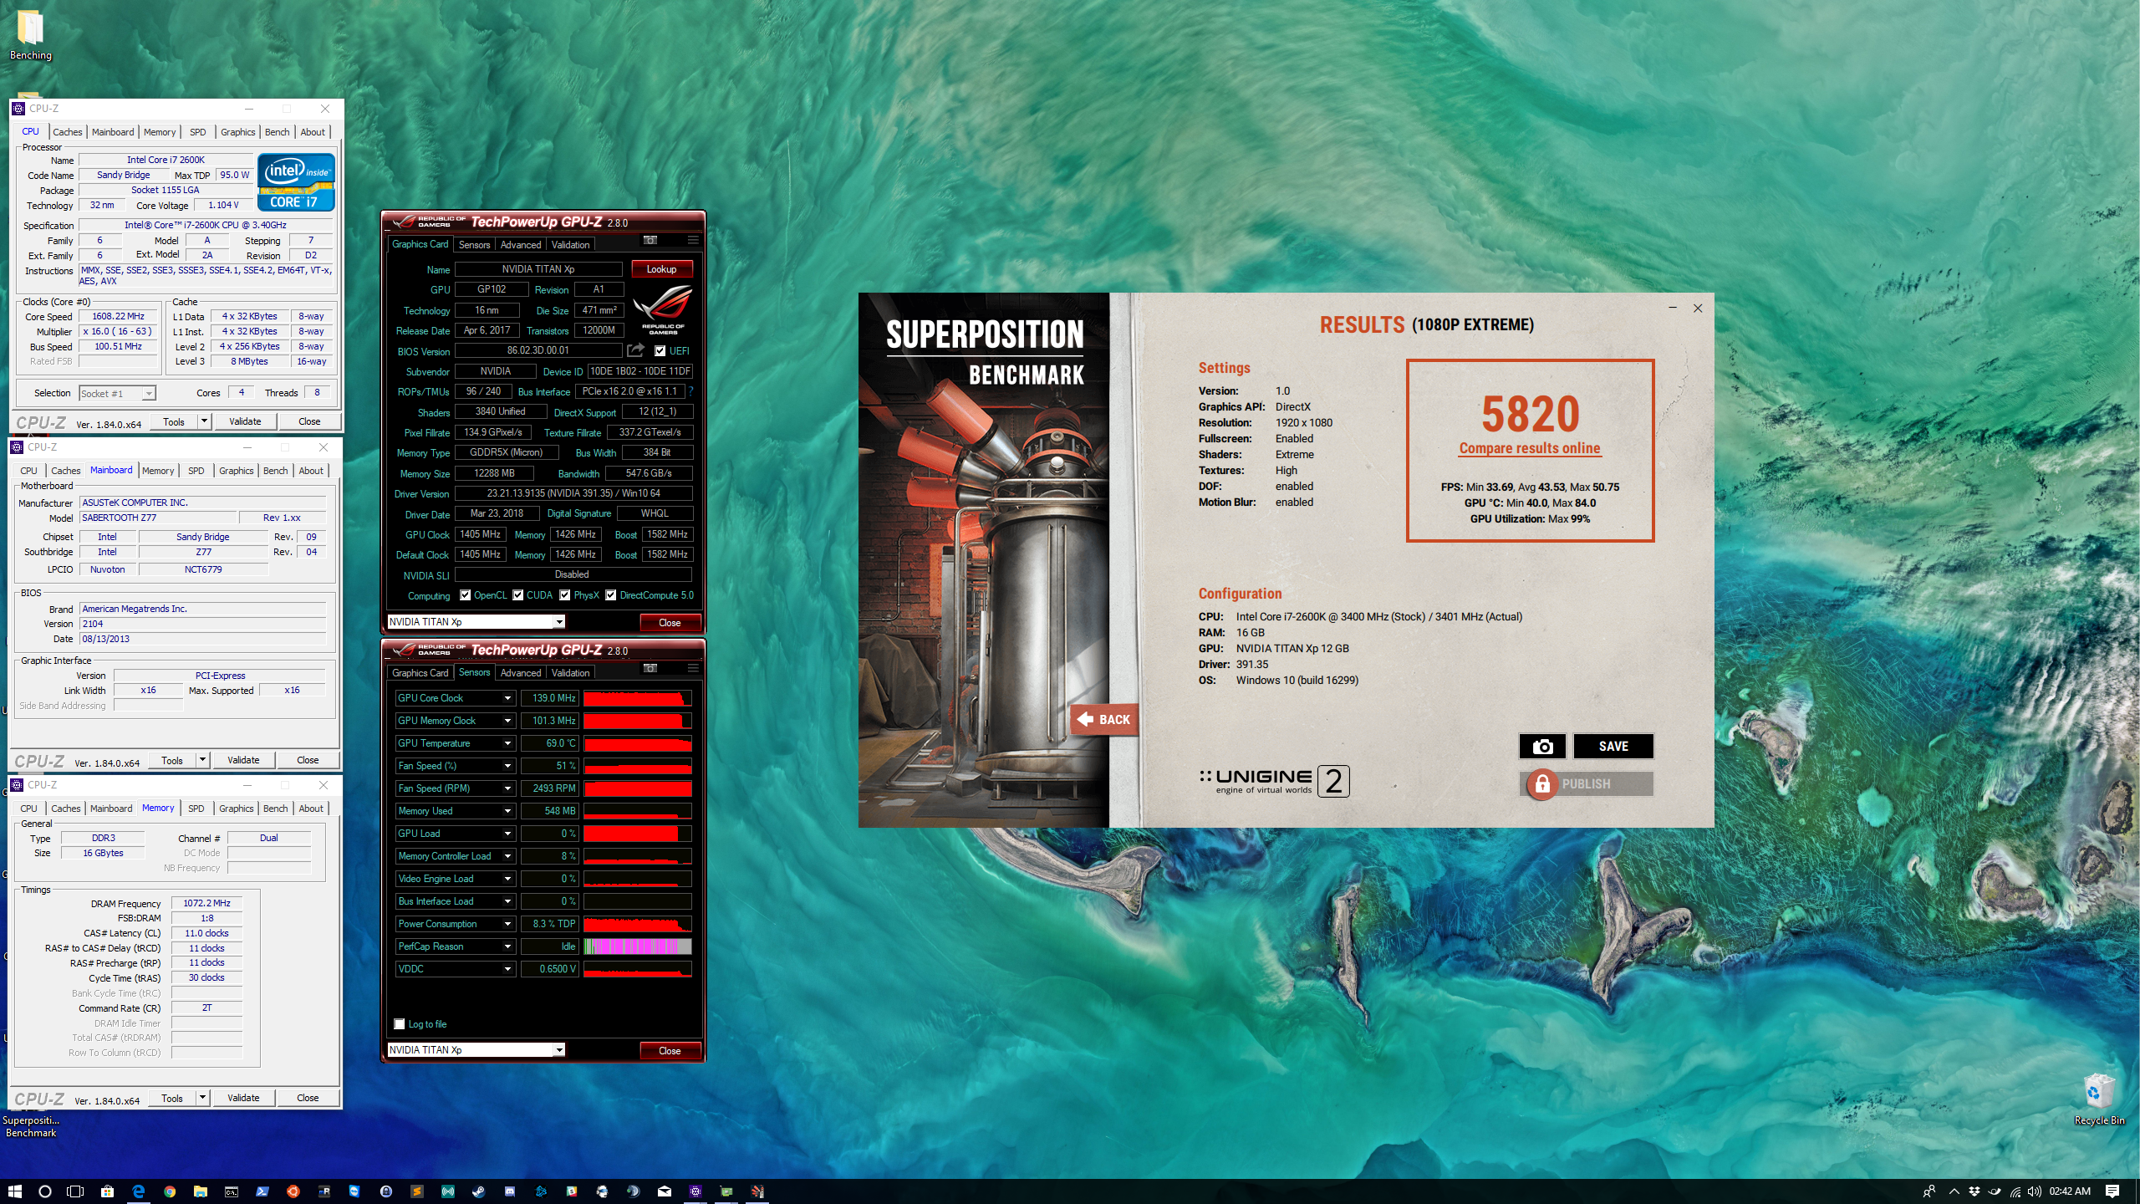Click the clock showing 02:42 AM
The width and height of the screenshot is (2140, 1204).
coord(2070,1191)
